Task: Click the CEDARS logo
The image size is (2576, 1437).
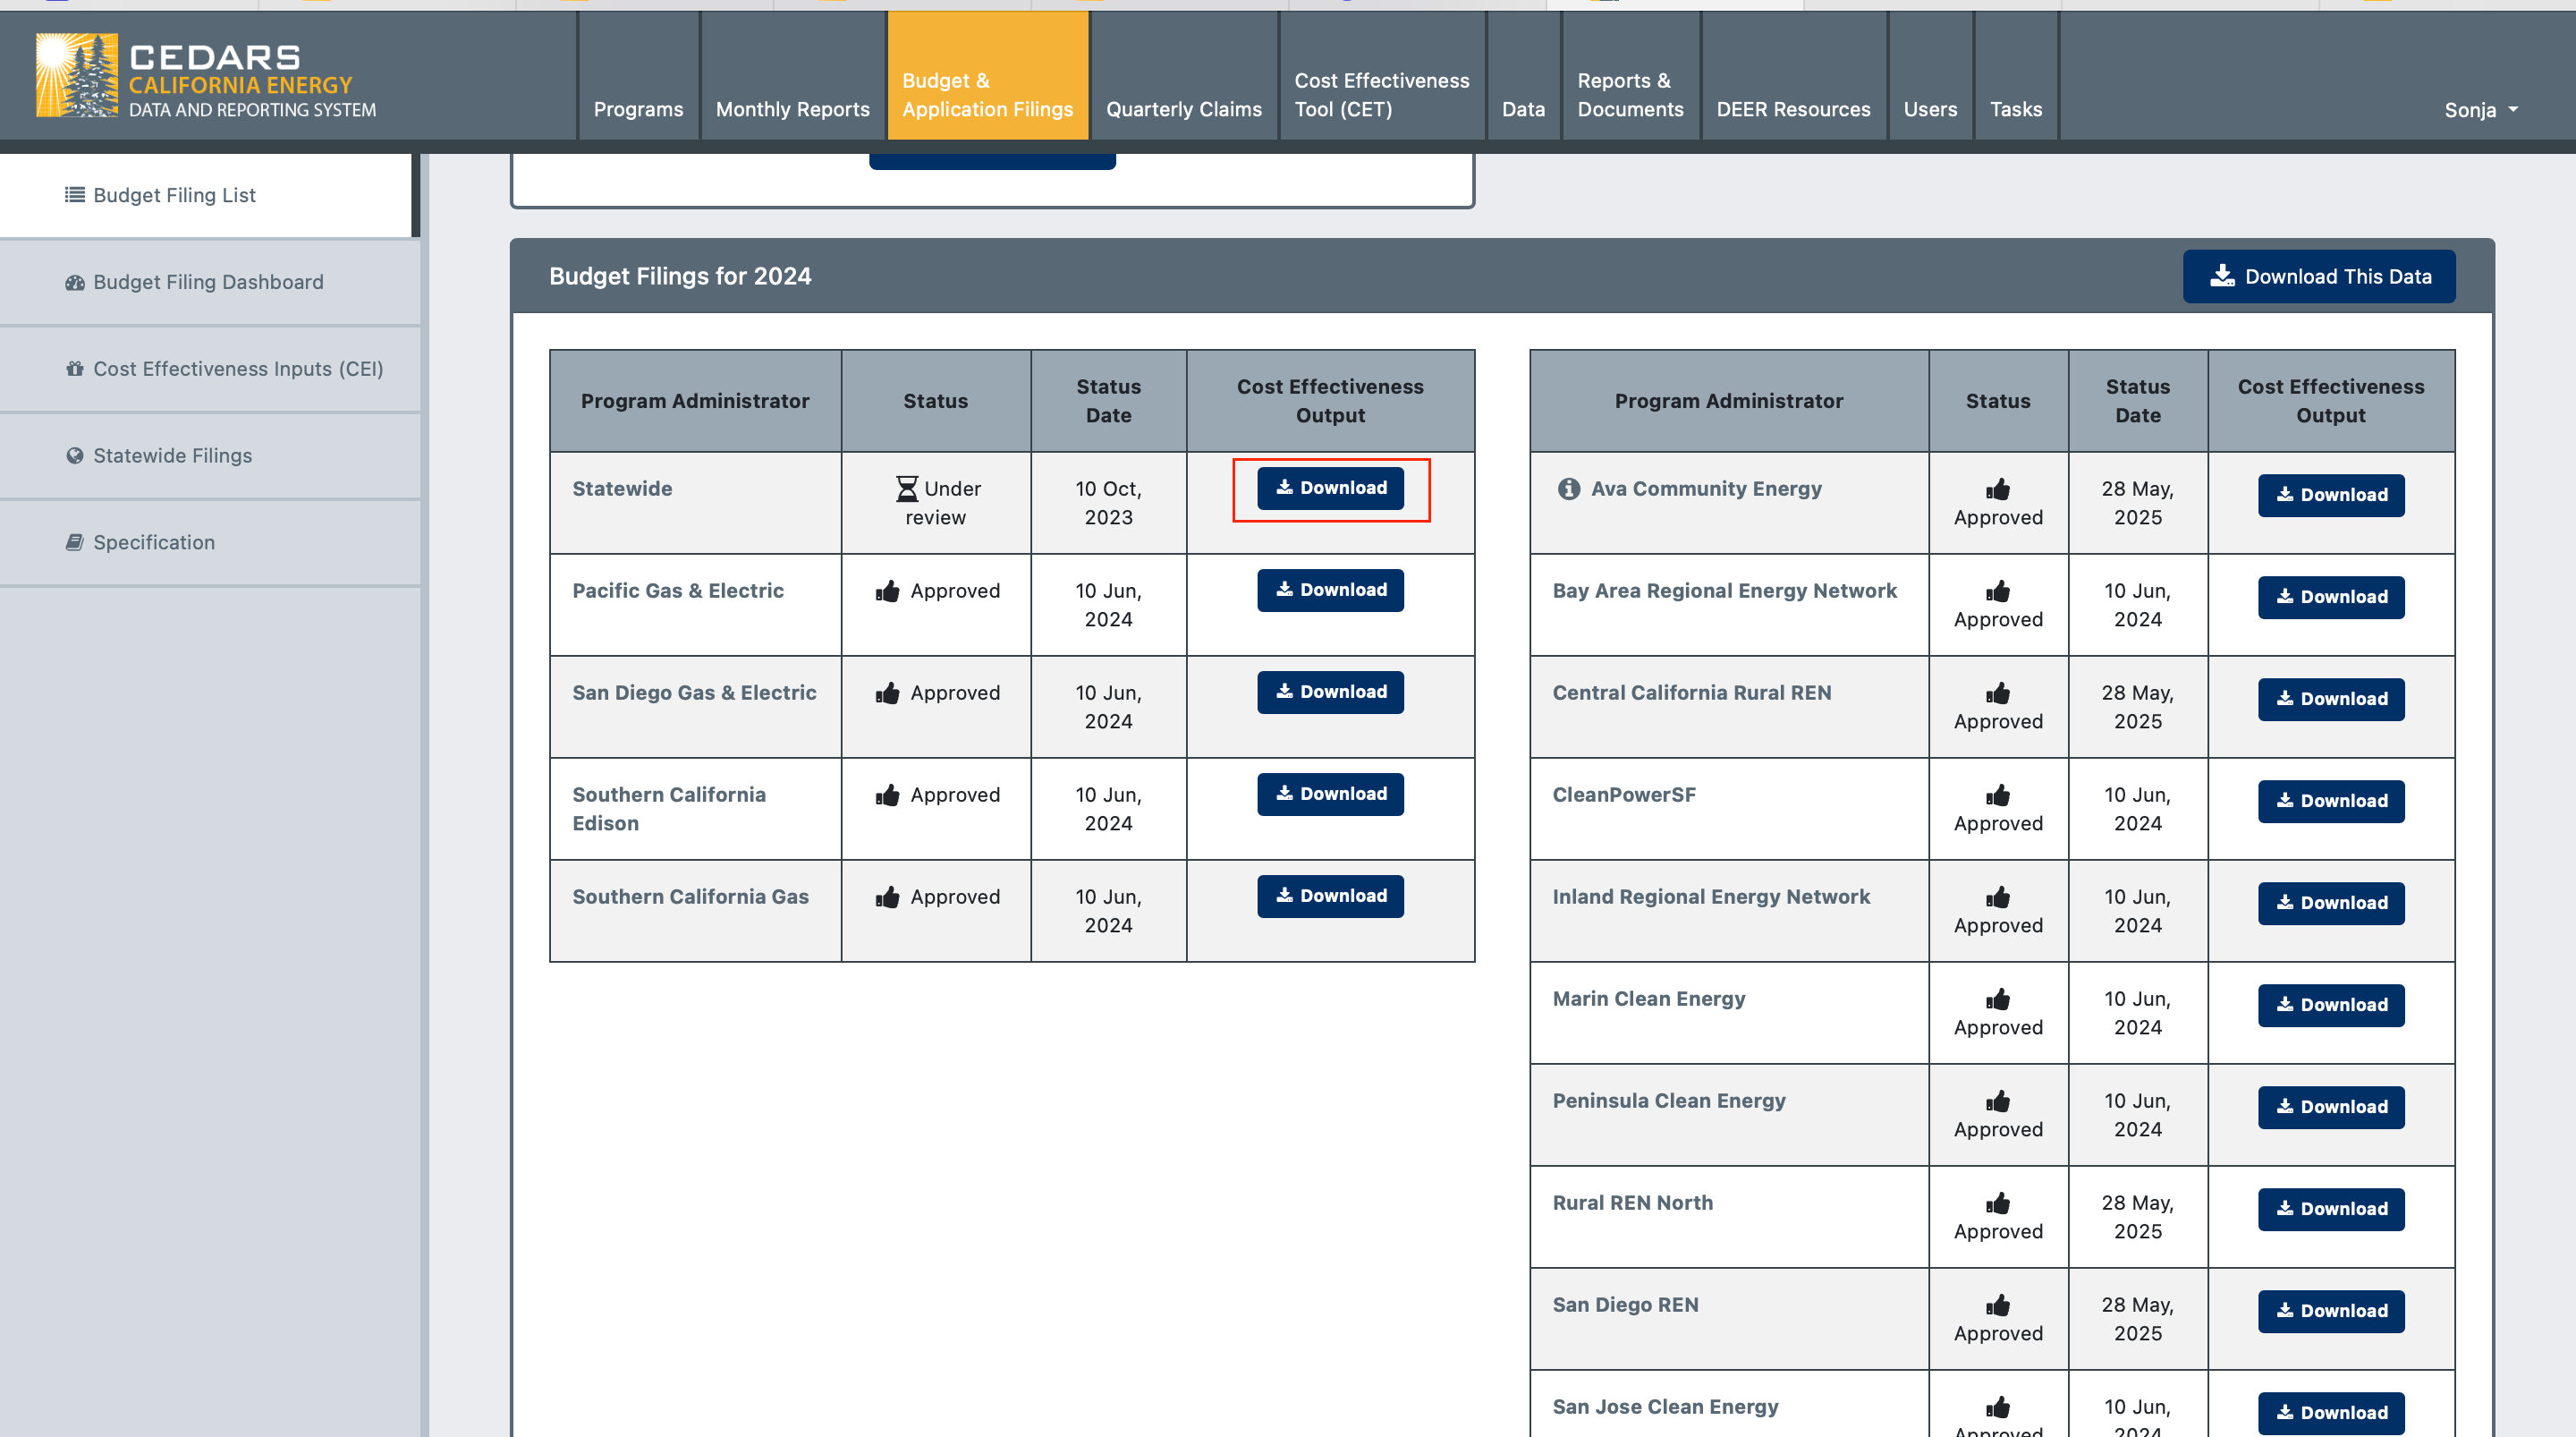Action: pos(206,76)
